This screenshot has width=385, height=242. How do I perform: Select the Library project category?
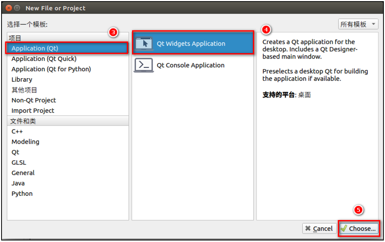(68, 80)
